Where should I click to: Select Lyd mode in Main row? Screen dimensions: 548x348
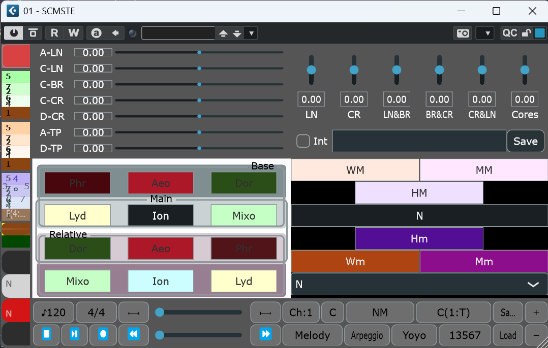[78, 216]
